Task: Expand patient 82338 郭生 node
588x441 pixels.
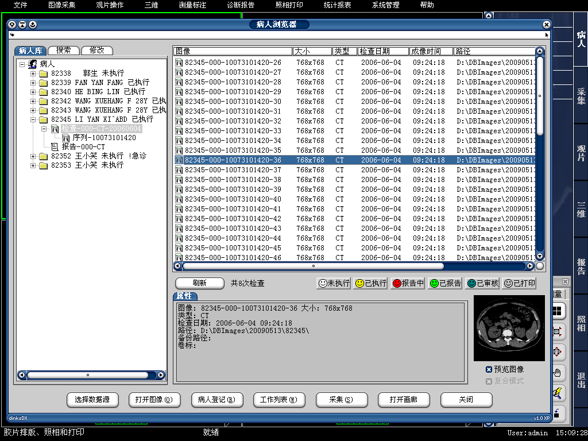Action: (33, 73)
